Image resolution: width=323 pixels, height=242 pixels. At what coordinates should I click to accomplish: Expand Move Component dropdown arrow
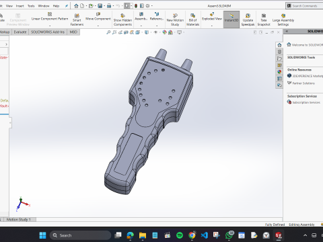tap(98, 26)
